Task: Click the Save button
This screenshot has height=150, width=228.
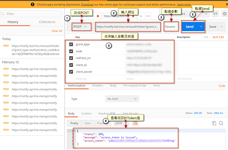Action: coord(213,27)
